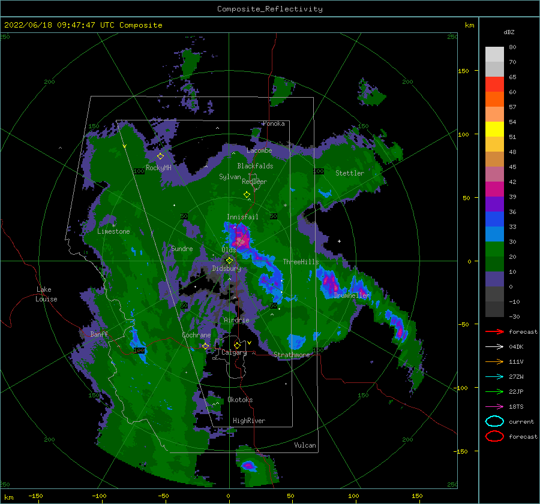Pick the yellow 54–51 dBZ swatch

pyautogui.click(x=494, y=129)
